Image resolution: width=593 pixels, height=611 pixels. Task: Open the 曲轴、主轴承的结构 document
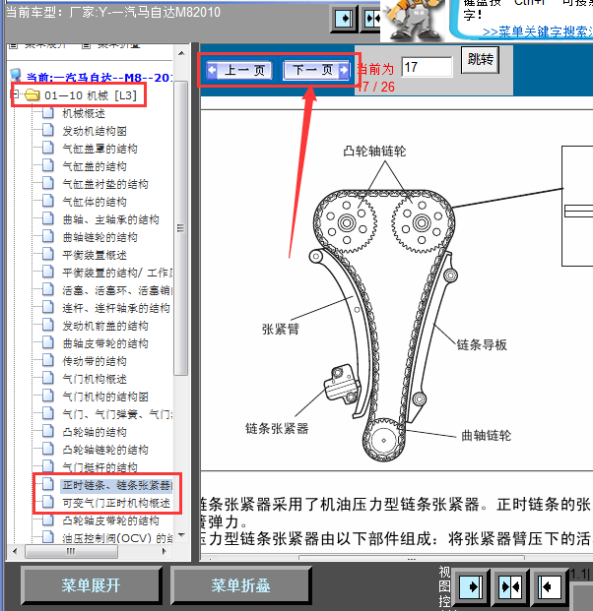[110, 219]
